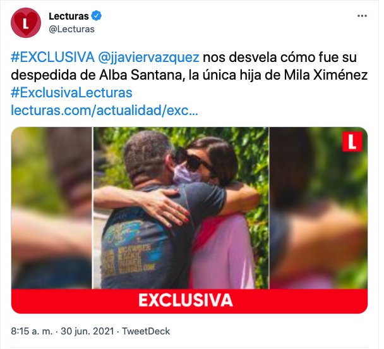Open the #ExclusivaLecturas hashtag
Viewport: 384px width, 349px height.
pyautogui.click(x=71, y=93)
